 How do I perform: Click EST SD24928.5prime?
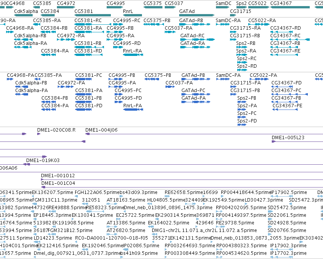(287, 223)
